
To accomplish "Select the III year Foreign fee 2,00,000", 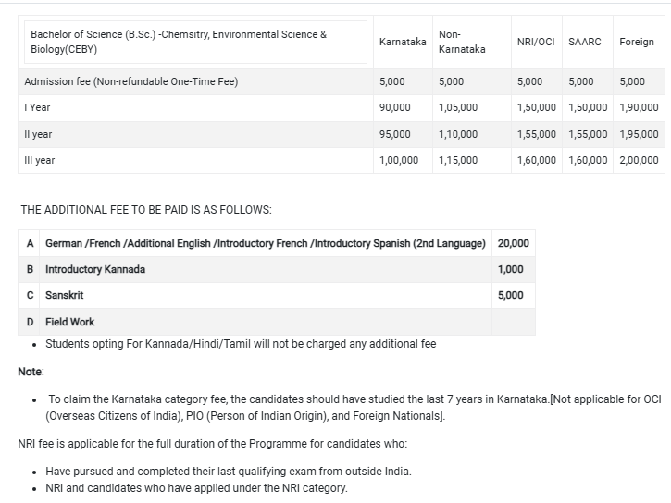I will click(x=639, y=160).
